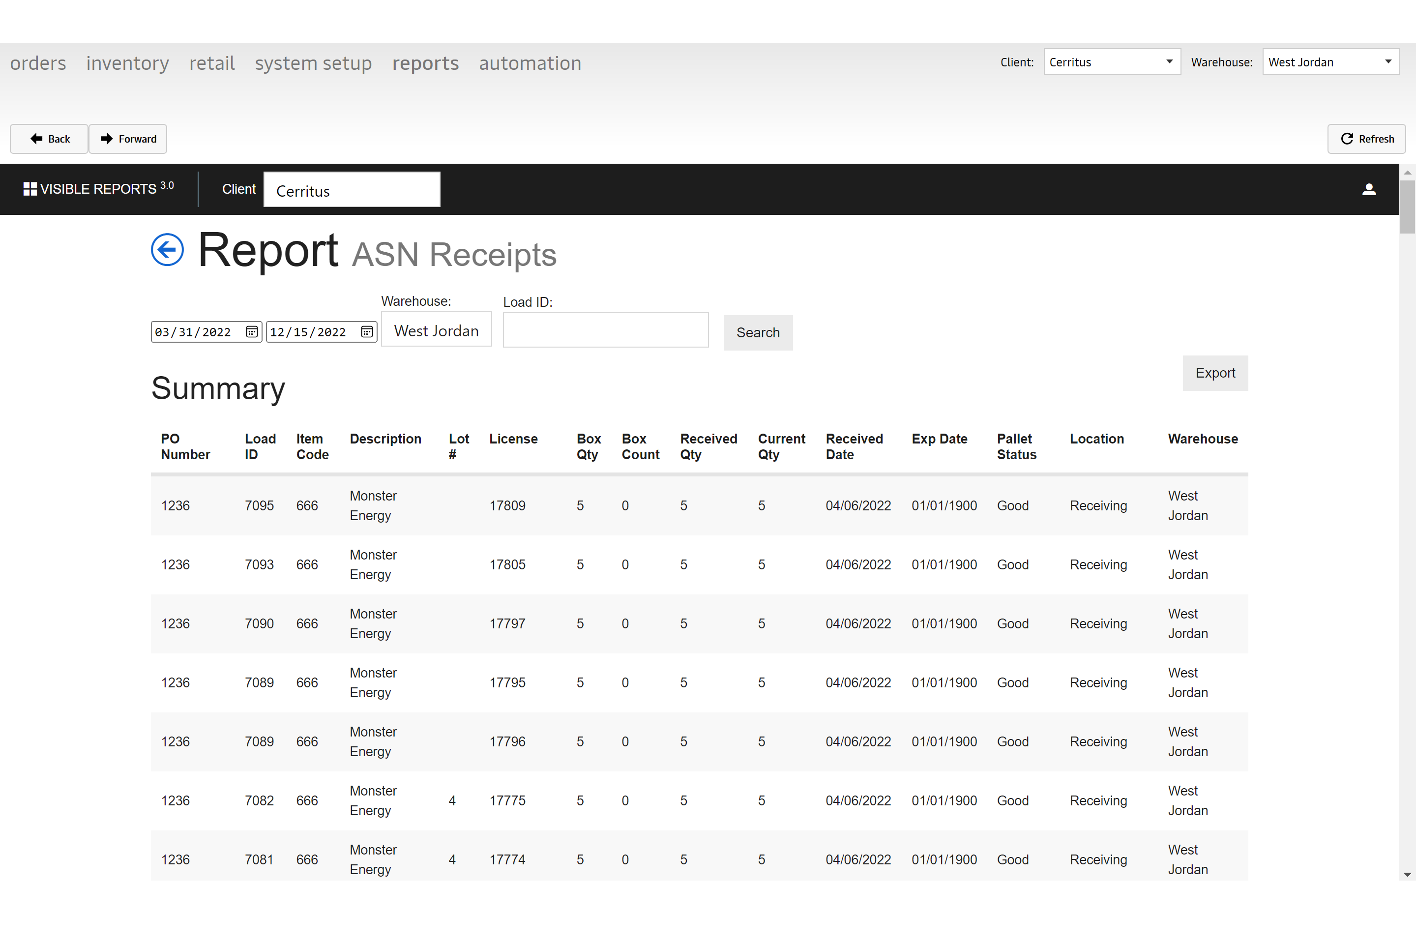Screen dimensions: 1416x944
Task: Click the end date field 12/15/2022
Action: [x=322, y=332]
